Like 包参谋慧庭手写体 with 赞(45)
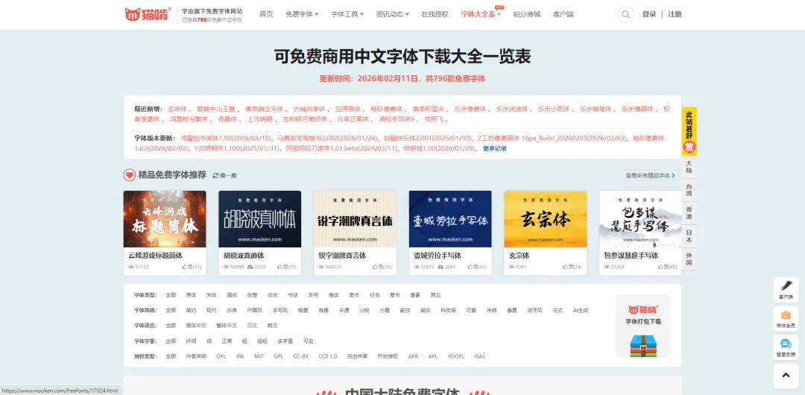805x395 pixels. pos(667,267)
